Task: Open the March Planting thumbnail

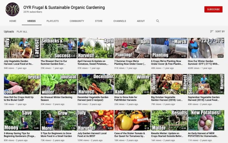Action: point(169,48)
